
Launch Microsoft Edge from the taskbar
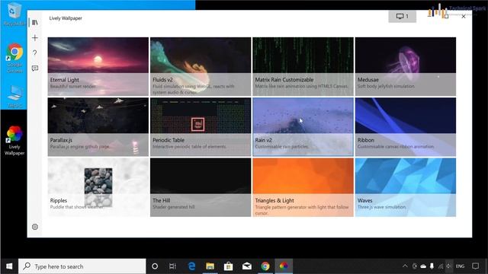pos(191,266)
